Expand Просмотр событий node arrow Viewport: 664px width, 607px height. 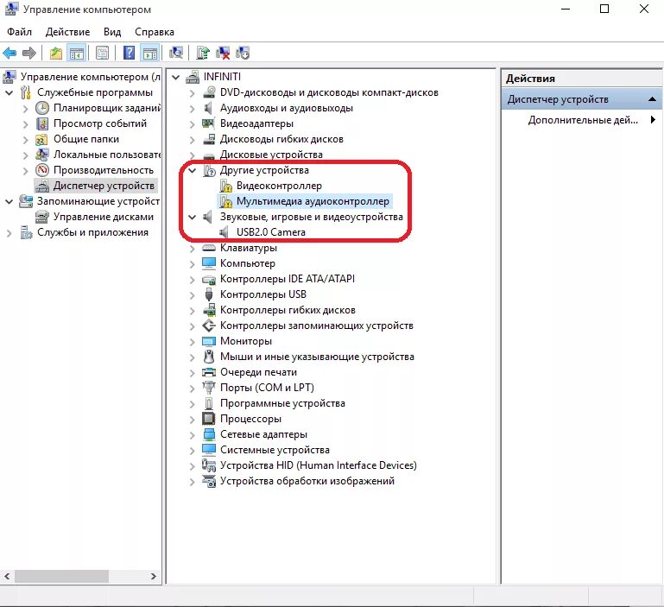click(x=25, y=124)
